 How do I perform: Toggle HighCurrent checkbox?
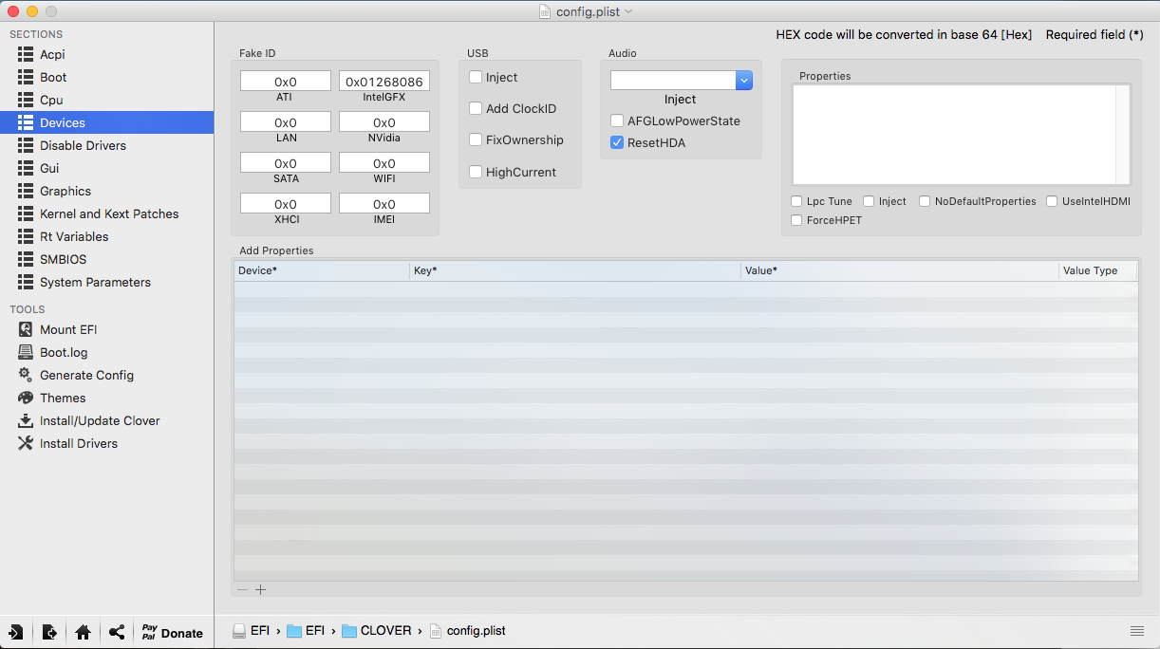pyautogui.click(x=476, y=172)
